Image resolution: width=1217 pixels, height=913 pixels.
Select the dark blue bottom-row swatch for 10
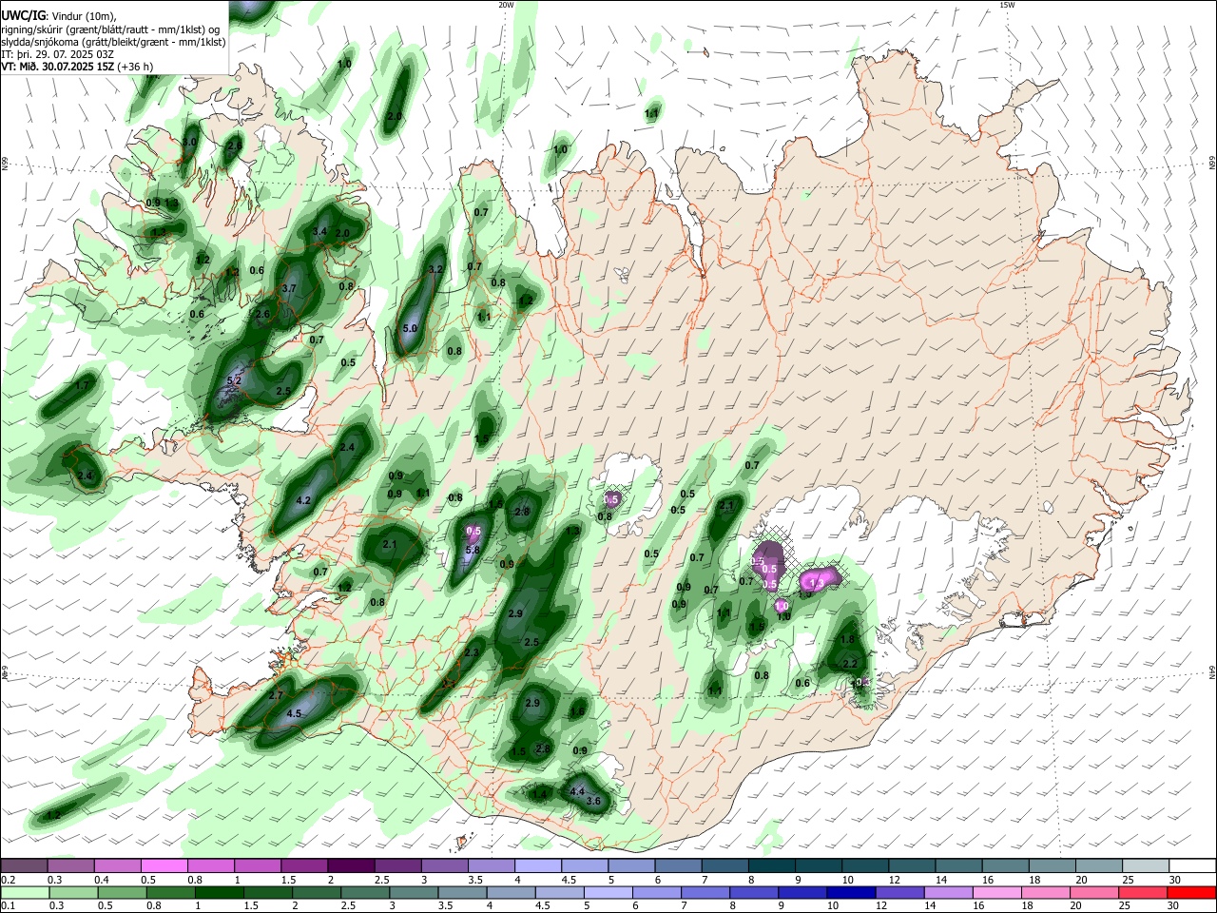851,892
